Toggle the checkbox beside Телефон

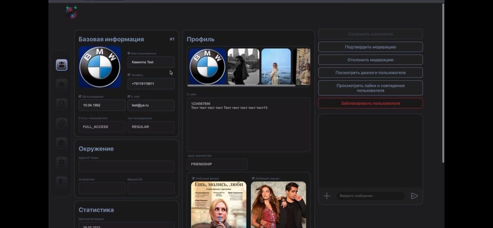[129, 75]
